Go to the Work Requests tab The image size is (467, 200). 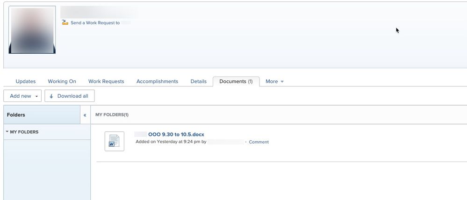coord(106,81)
